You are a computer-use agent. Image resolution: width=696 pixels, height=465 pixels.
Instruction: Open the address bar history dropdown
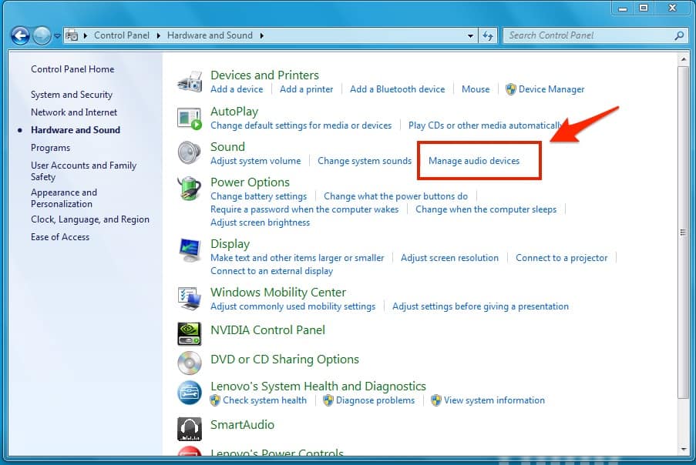(x=470, y=35)
